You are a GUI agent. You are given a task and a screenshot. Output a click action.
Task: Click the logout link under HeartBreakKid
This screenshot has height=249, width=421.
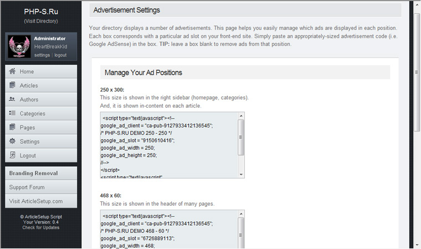[60, 55]
